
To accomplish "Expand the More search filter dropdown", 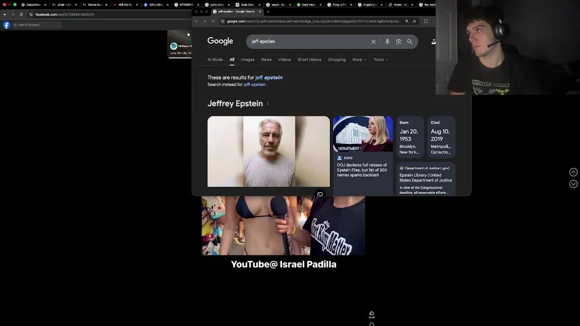I will click(359, 60).
